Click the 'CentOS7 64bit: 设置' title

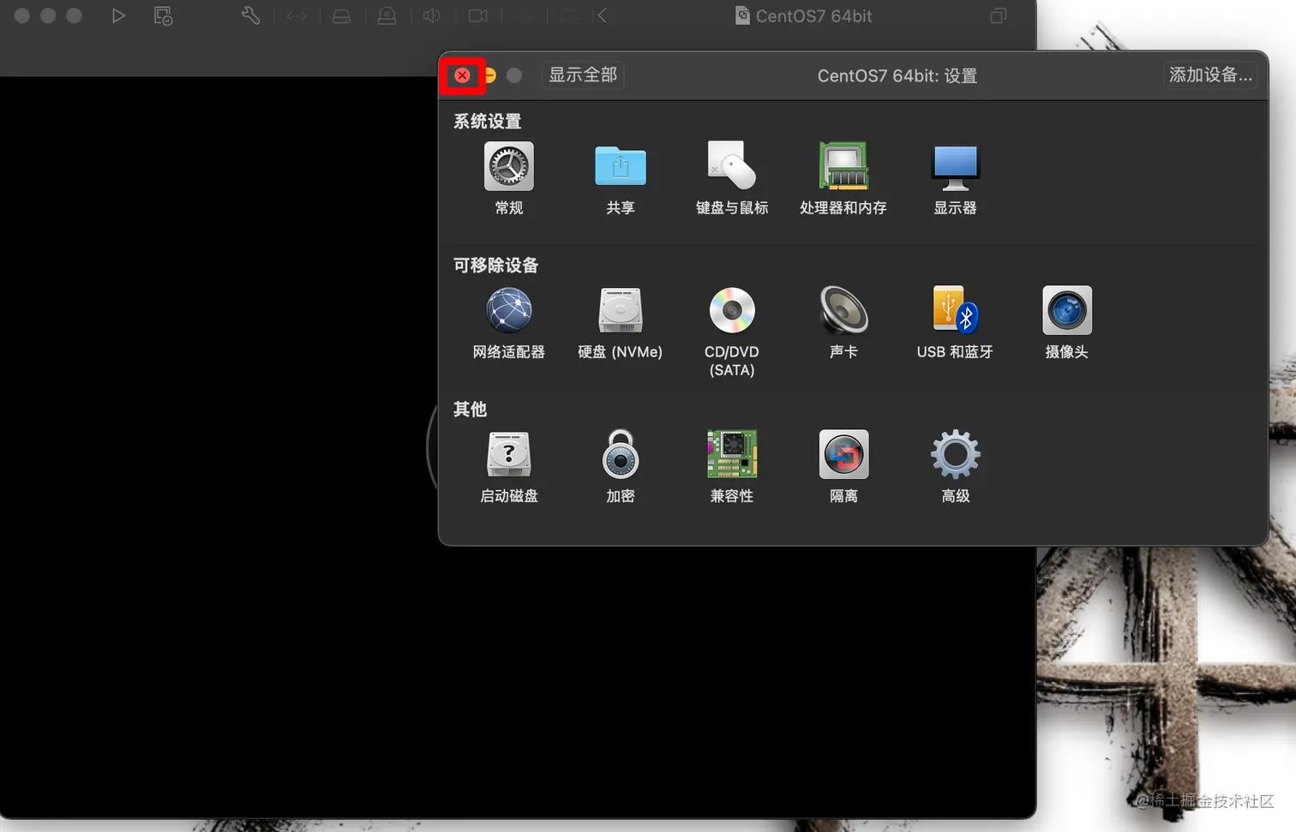[897, 75]
